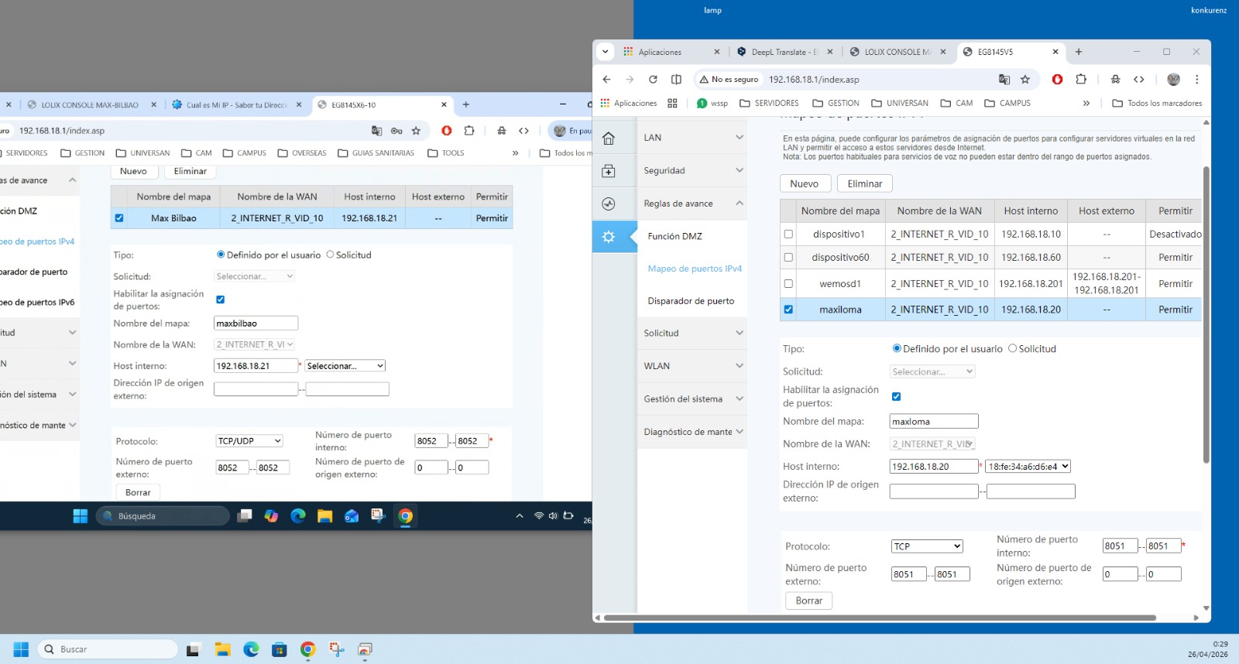1239x664 pixels.
Task: Expand the WLAN menu section
Action: click(692, 366)
